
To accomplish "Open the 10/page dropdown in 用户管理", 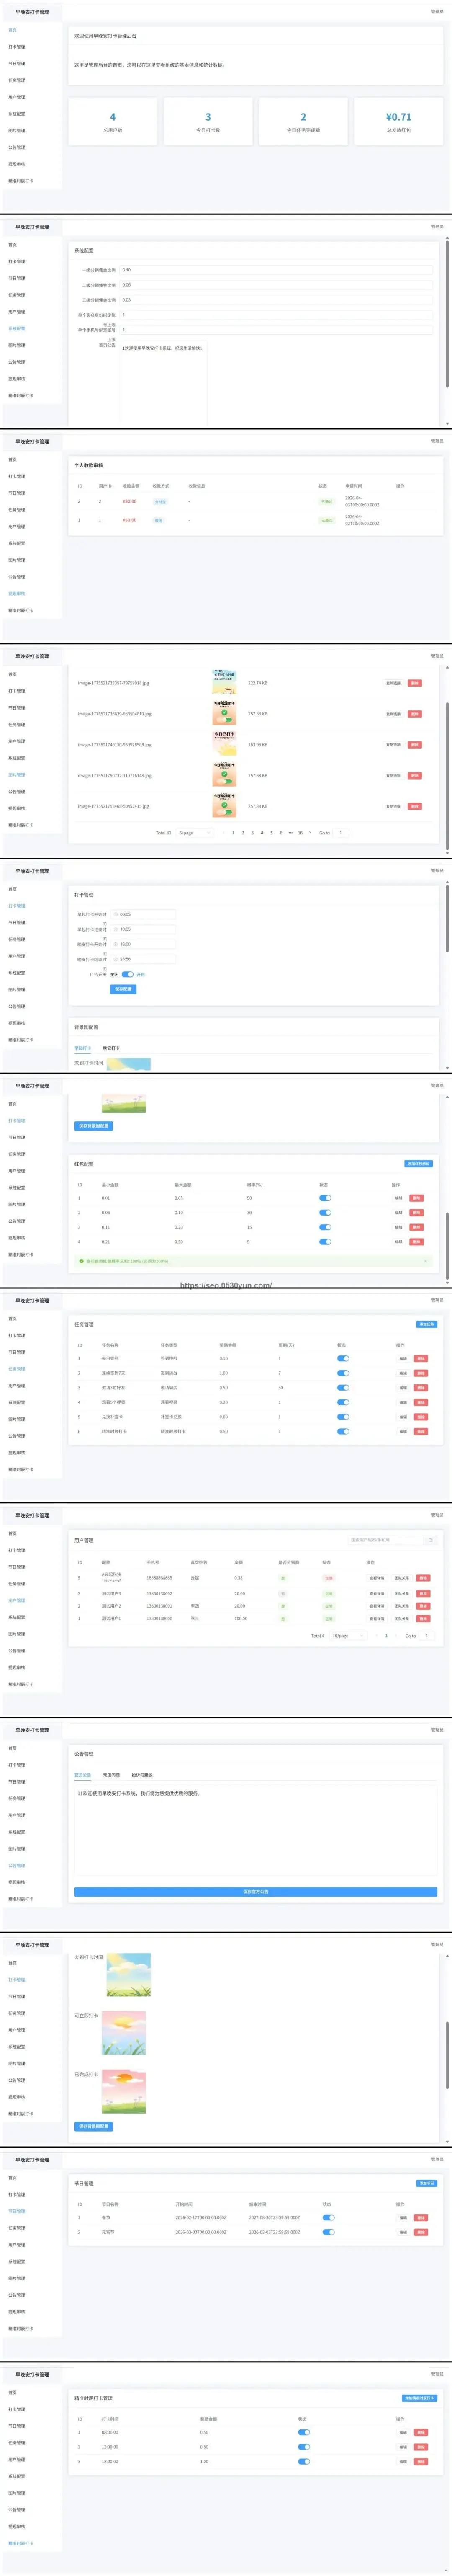I will [x=349, y=1636].
